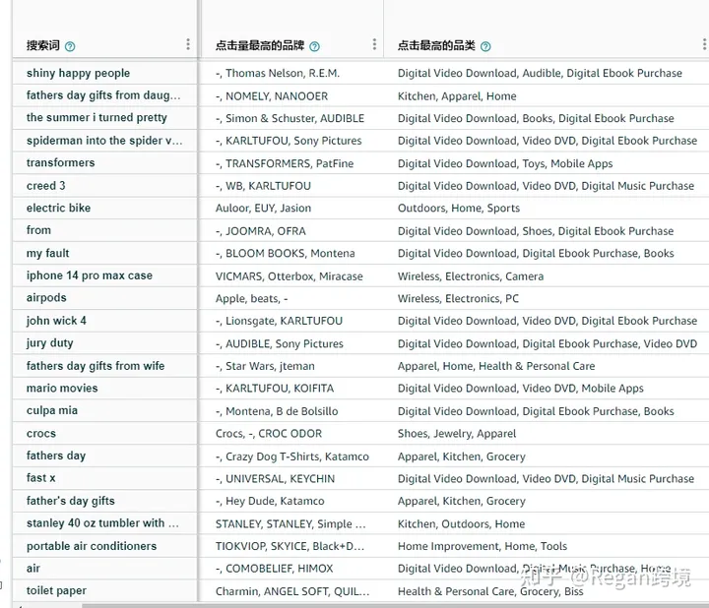Image resolution: width=709 pixels, height=608 pixels.
Task: Select the 'airpods' search term
Action: pos(46,298)
